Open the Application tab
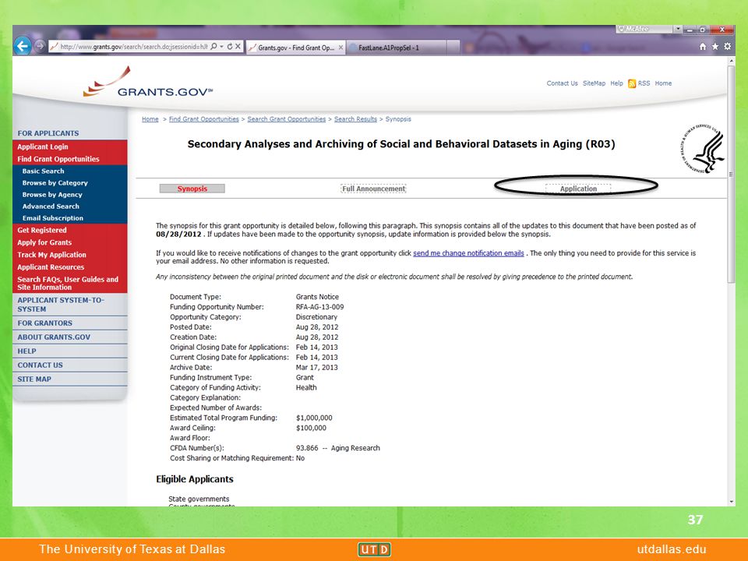 578,189
